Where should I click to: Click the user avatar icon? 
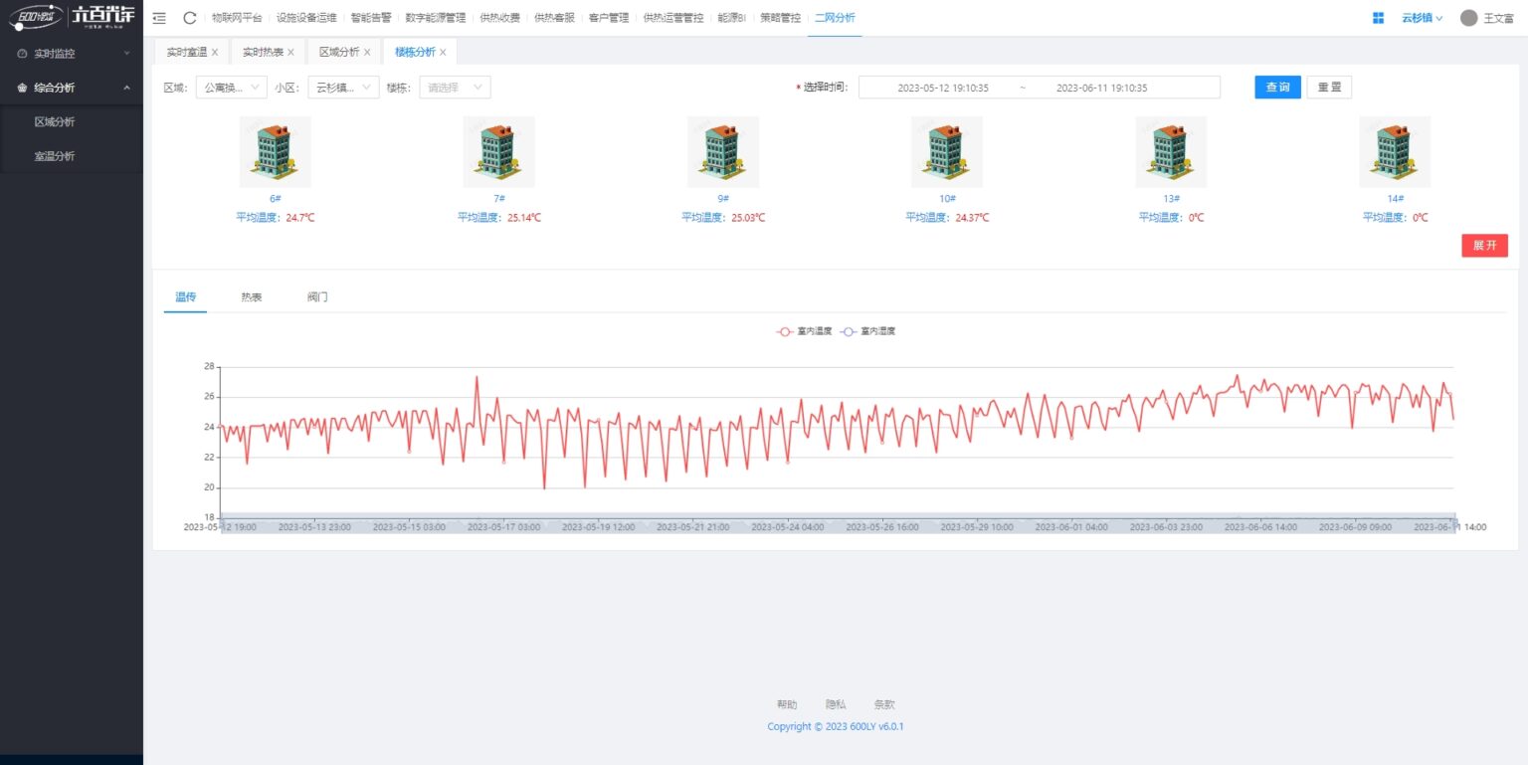[x=1468, y=18]
